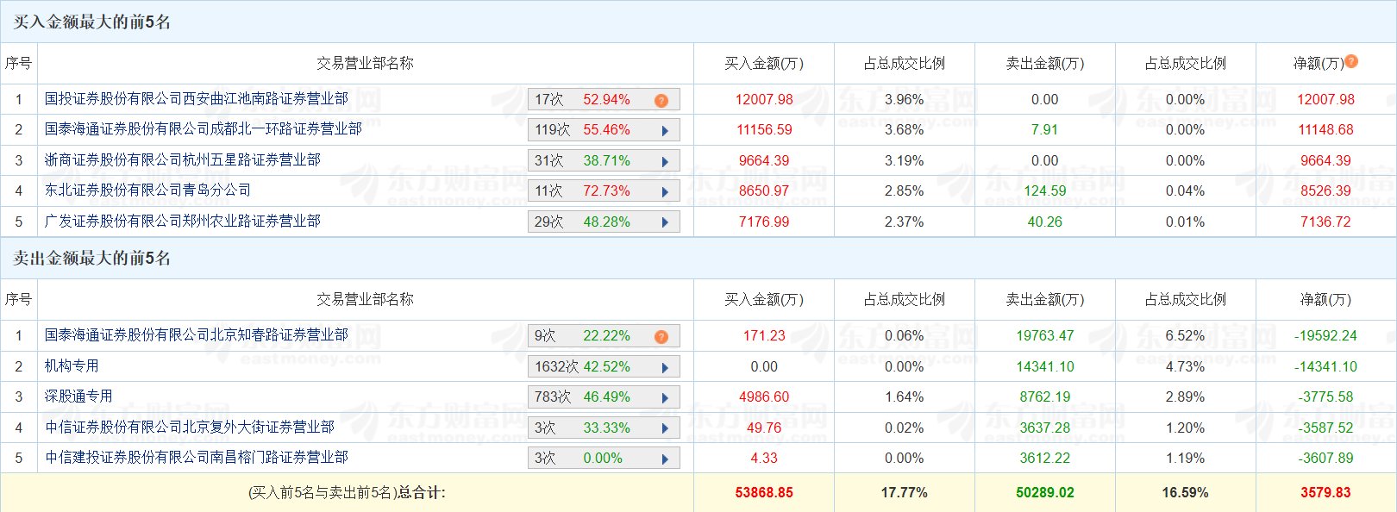Click blue arrow icon in 浙商证券杭州五星路 row
The height and width of the screenshot is (512, 1397).
pyautogui.click(x=665, y=161)
